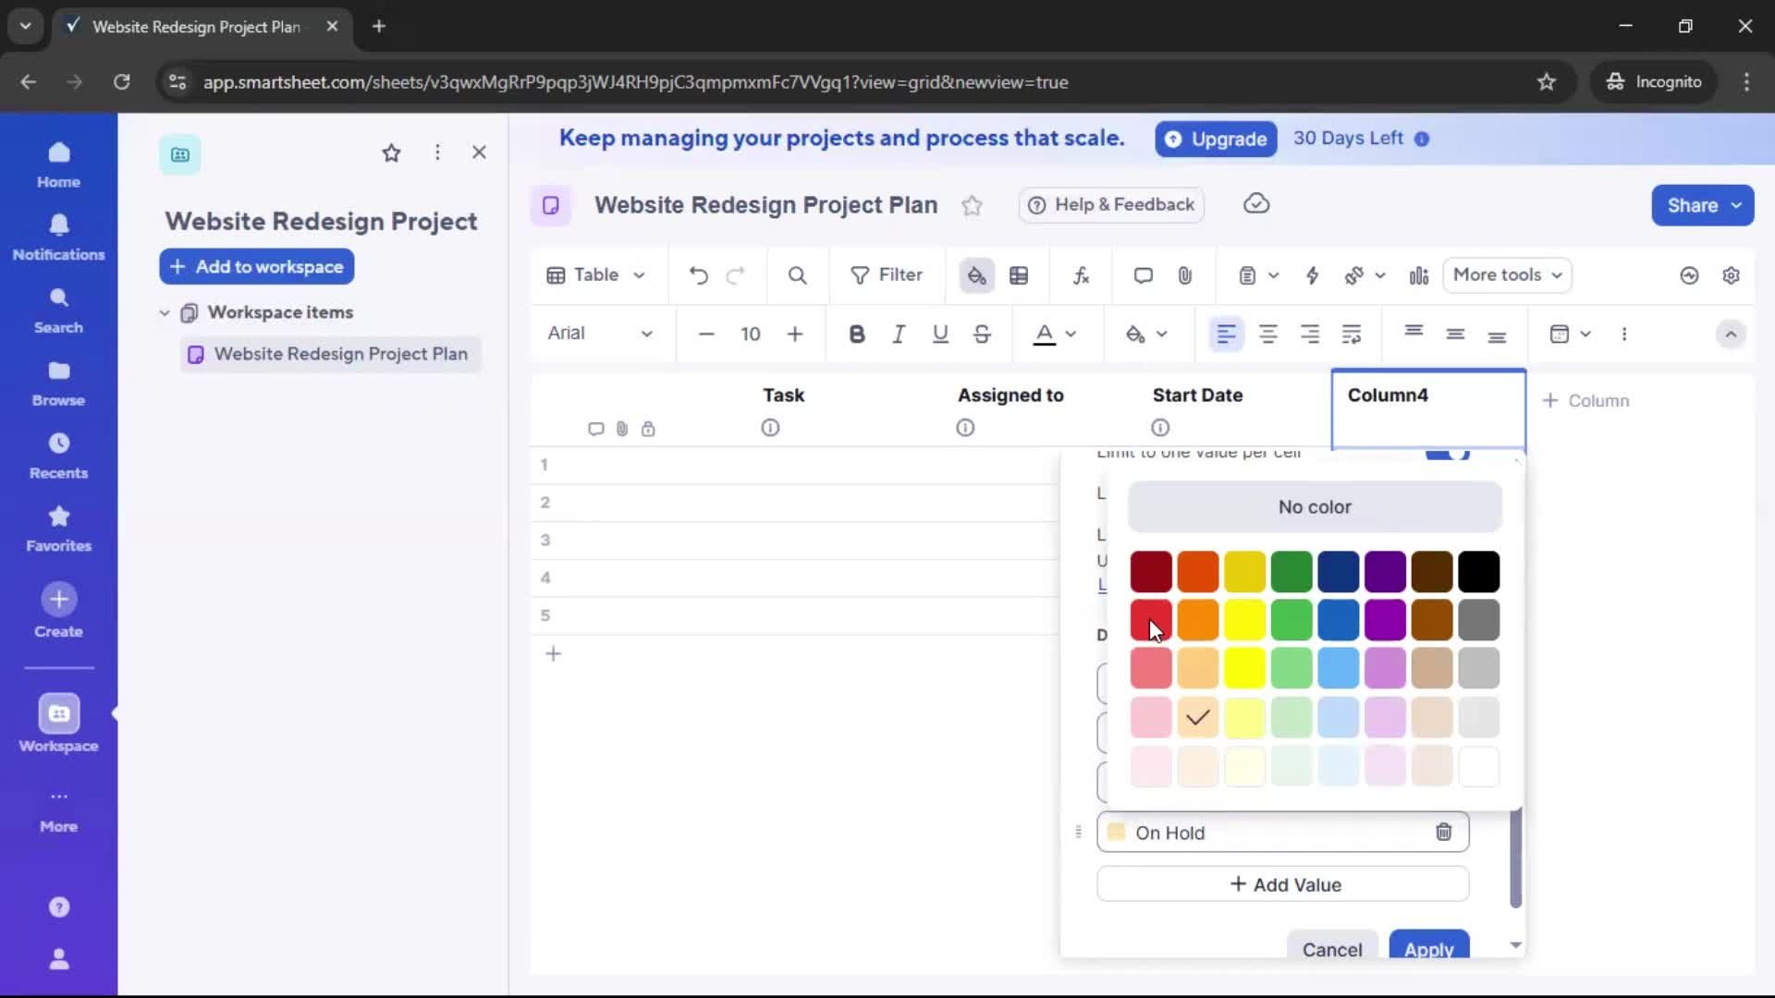This screenshot has height=998, width=1775.
Task: Click the Undo icon in the toolbar
Action: pyautogui.click(x=698, y=275)
